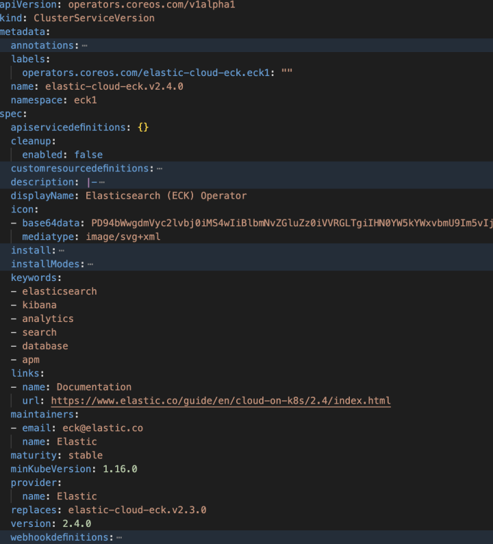Click the Elastic name under provider

point(77,497)
